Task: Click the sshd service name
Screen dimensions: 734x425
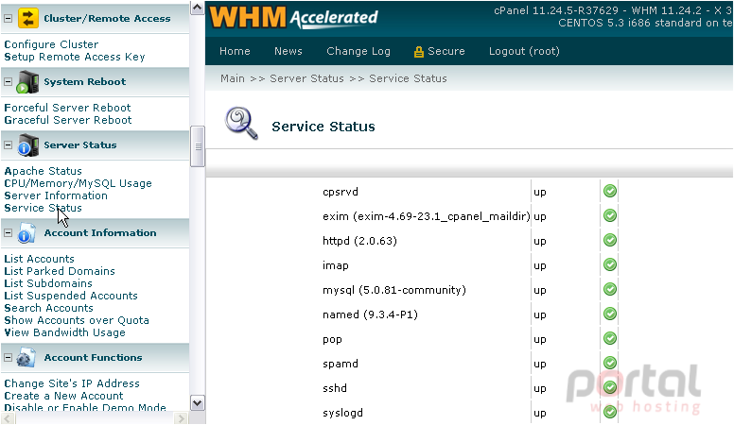Action: 335,388
